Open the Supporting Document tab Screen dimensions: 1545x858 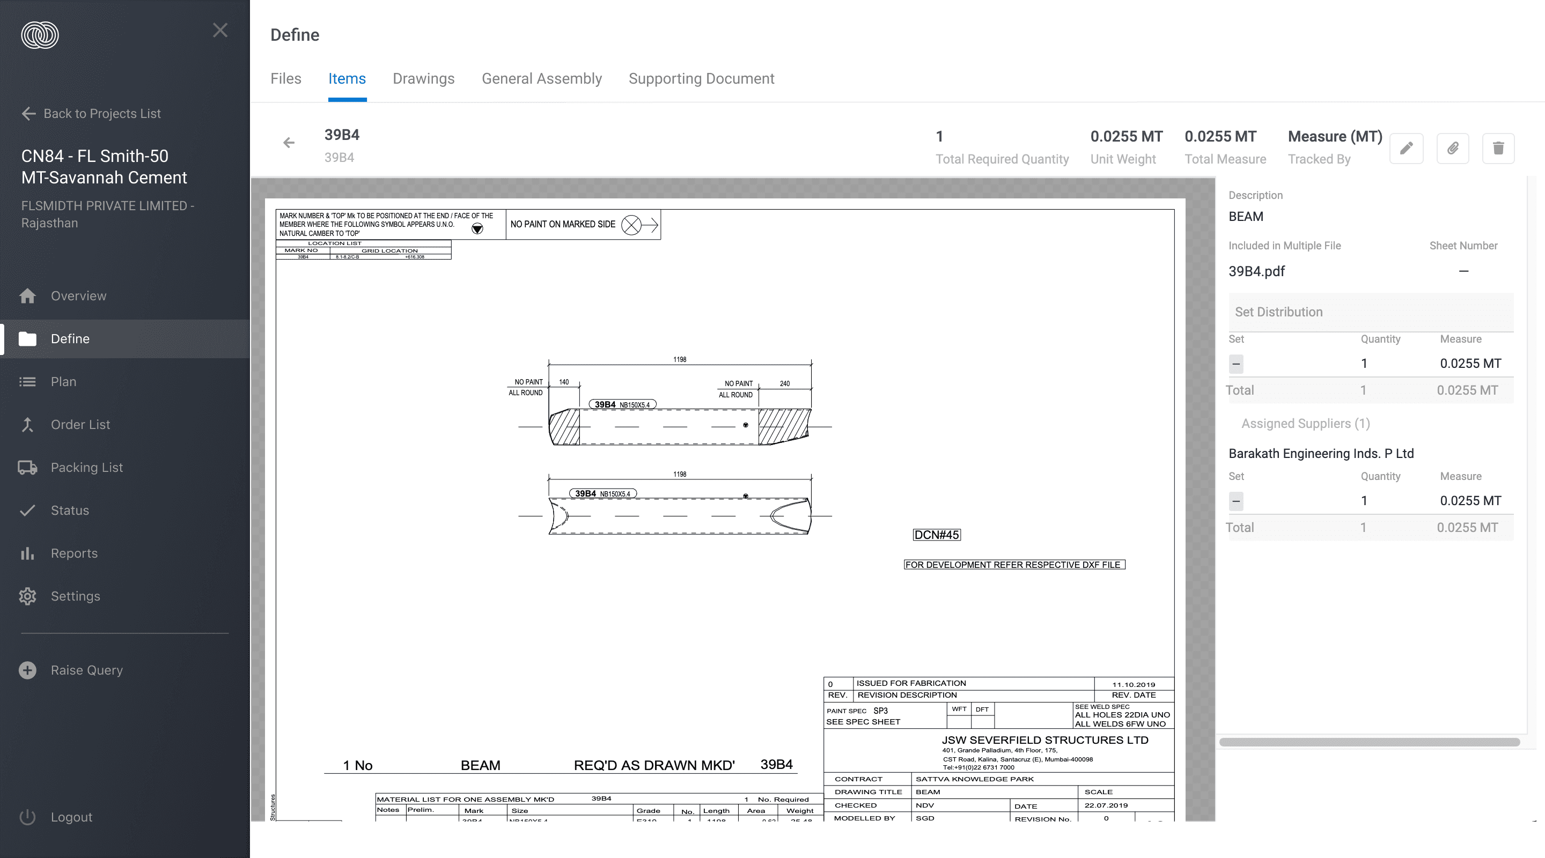701,79
